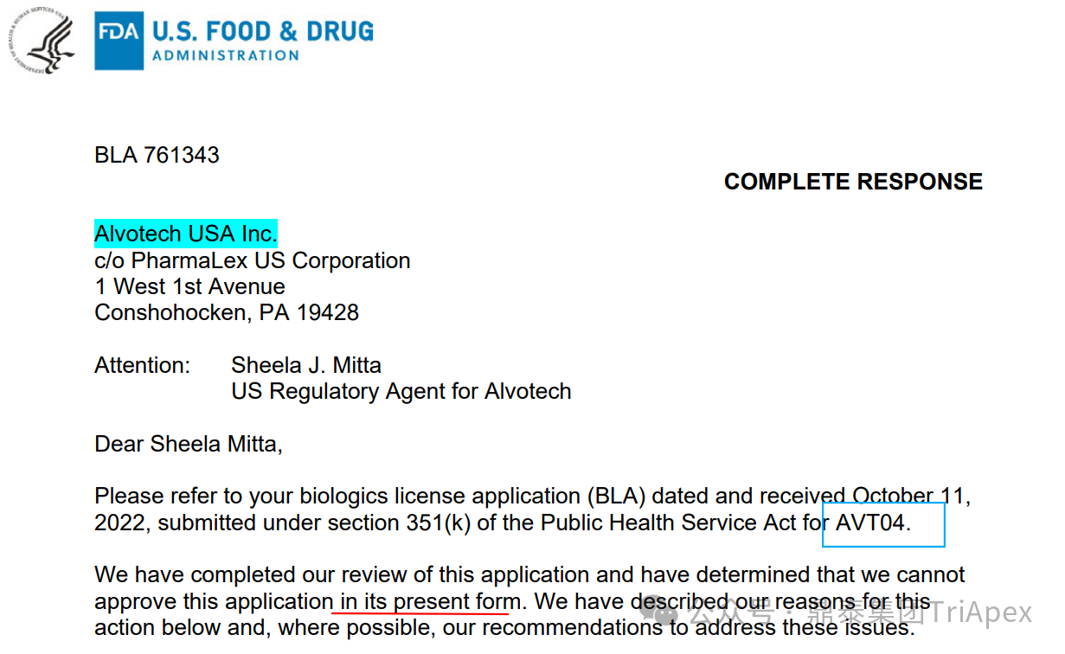Click the WeChat watermark icon
The width and height of the screenshot is (1065, 654).
(670, 612)
